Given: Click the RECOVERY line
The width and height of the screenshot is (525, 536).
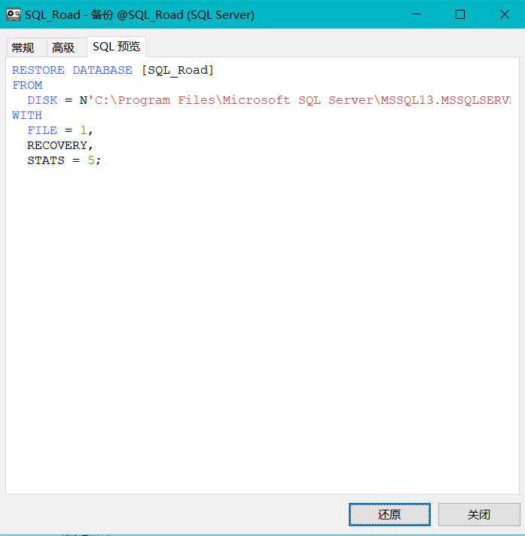Looking at the screenshot, I should tap(60, 145).
